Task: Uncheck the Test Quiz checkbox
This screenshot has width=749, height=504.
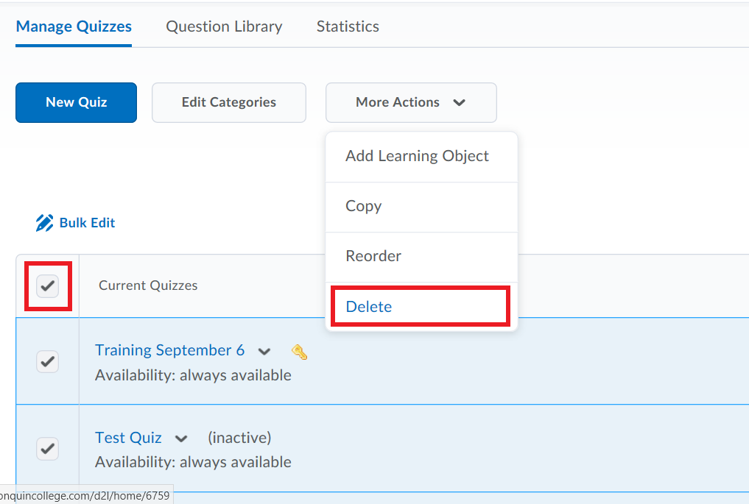Action: click(x=47, y=449)
